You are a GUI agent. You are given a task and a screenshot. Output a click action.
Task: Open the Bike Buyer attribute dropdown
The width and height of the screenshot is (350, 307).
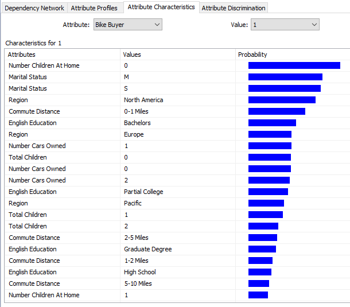[x=127, y=25]
